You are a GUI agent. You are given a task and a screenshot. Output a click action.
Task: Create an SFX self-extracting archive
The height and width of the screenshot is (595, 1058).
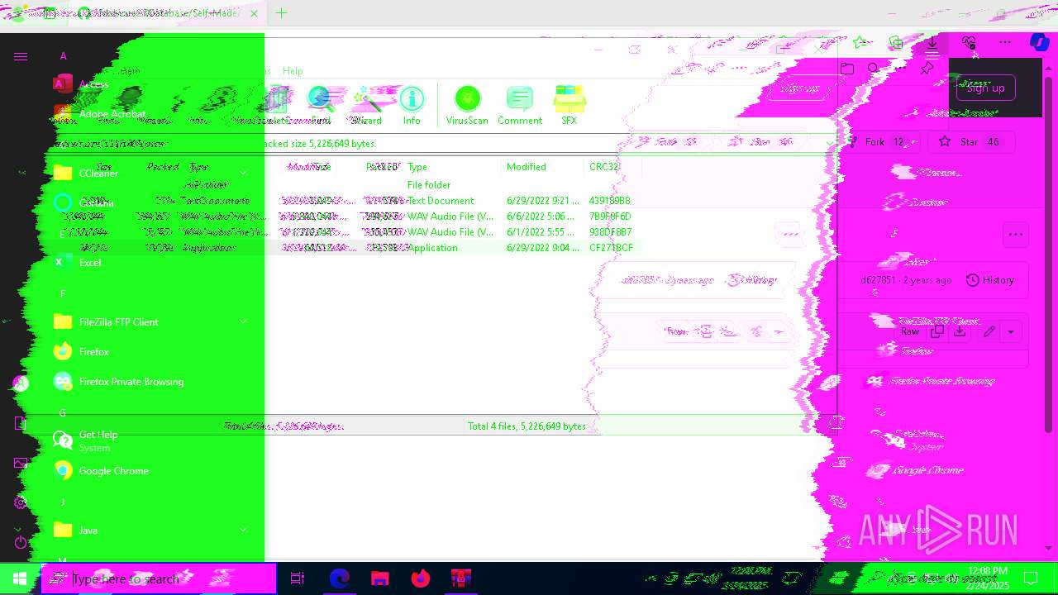pos(569,106)
